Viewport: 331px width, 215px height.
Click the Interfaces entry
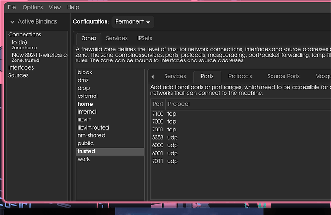[21, 68]
